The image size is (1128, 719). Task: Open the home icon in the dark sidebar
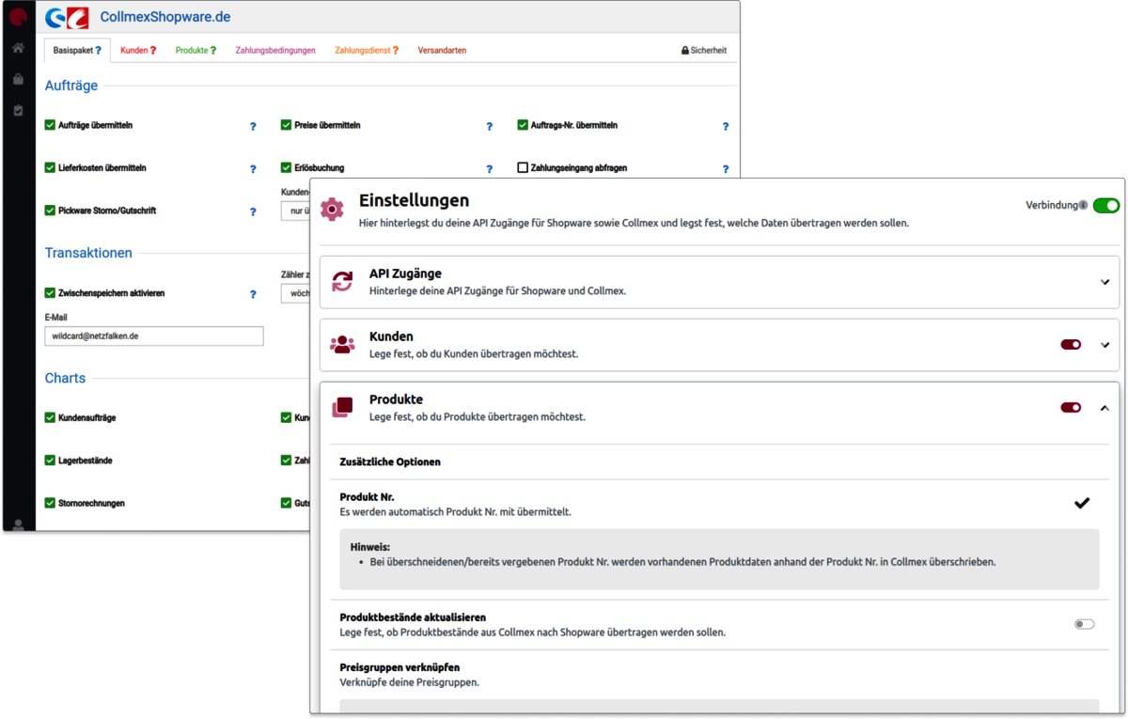point(18,48)
